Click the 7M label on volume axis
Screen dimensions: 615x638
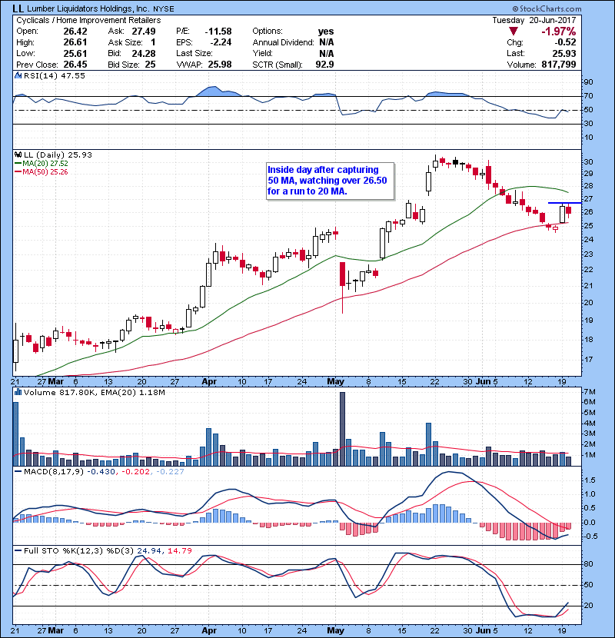(x=590, y=392)
